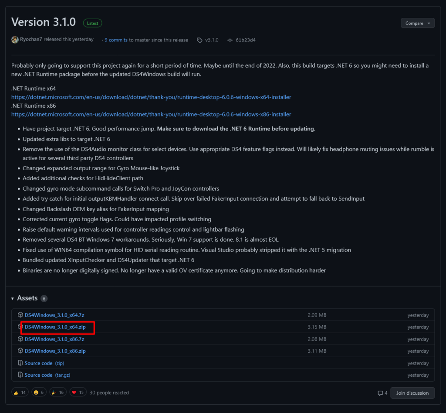
Task: Open the .NET Runtime x64 installer link
Action: tap(151, 97)
